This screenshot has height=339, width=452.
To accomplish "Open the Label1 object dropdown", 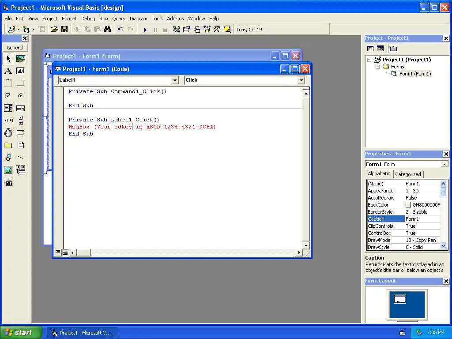I will pyautogui.click(x=175, y=80).
